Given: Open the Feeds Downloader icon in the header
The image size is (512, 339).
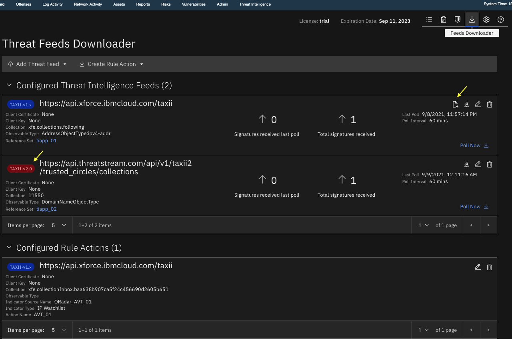Looking at the screenshot, I should (x=472, y=19).
